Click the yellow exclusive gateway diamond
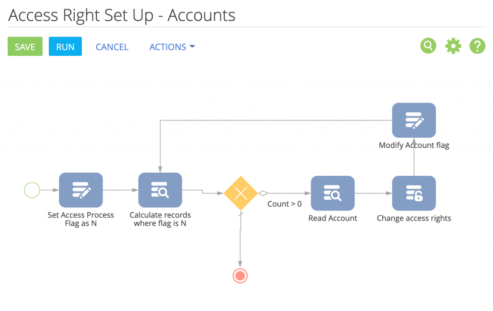 [240, 194]
